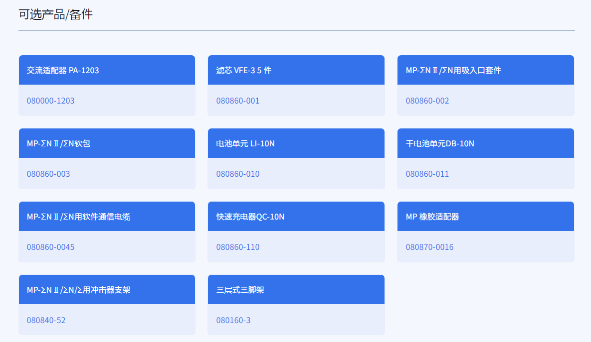Click part number 080860-002
The height and width of the screenshot is (342, 591).
pyautogui.click(x=427, y=101)
